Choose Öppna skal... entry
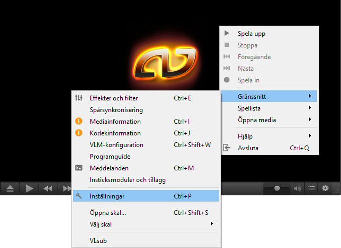 [x=146, y=212]
